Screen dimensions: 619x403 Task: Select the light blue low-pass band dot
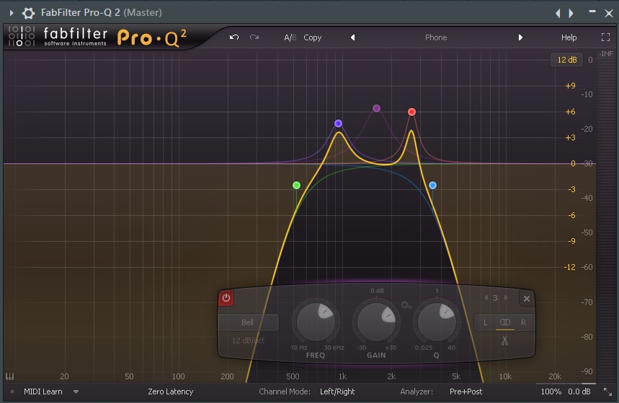[432, 186]
